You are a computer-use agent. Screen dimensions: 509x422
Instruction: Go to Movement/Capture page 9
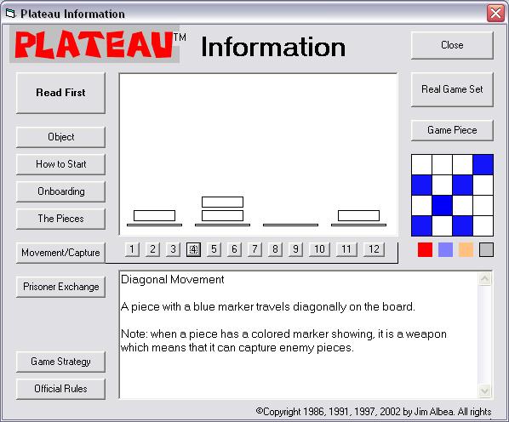(x=295, y=249)
